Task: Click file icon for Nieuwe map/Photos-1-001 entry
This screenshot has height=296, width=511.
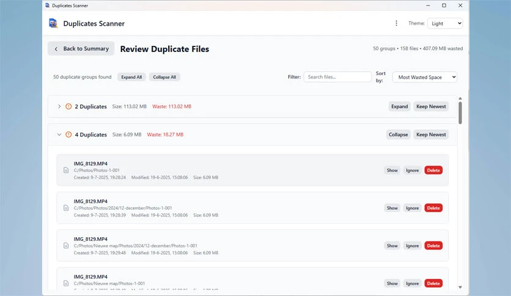Action: click(66, 283)
